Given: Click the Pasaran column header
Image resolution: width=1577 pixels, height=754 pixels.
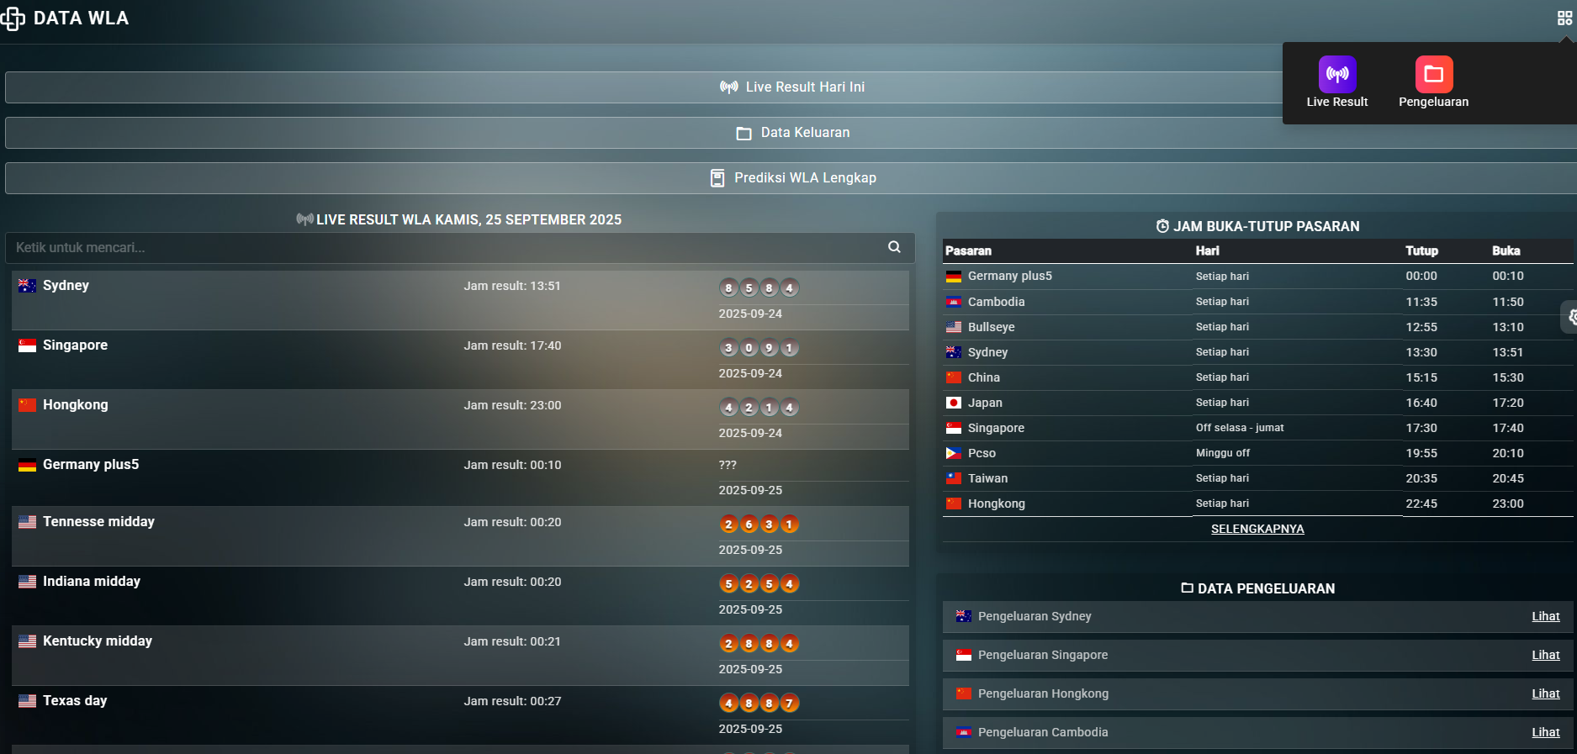Looking at the screenshot, I should coord(968,250).
